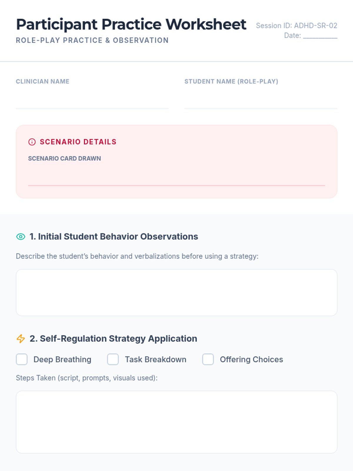Click the Steps Taken text area
Screen dimensions: 353x471
(176, 422)
